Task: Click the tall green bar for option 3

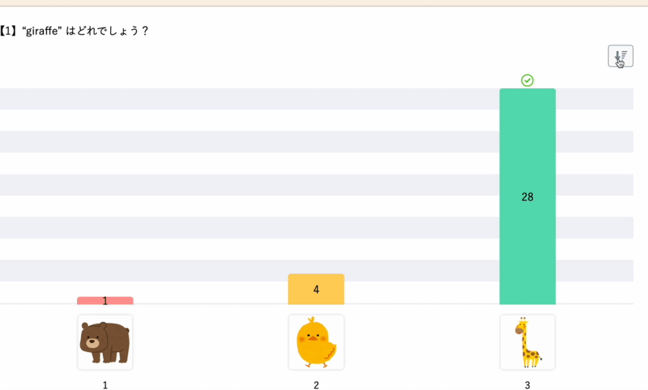Action: coord(527,197)
